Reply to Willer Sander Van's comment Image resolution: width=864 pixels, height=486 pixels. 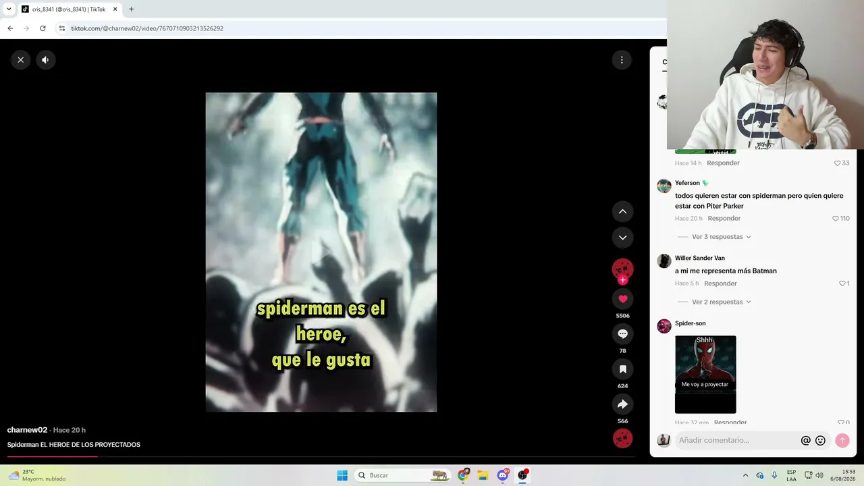click(x=720, y=283)
